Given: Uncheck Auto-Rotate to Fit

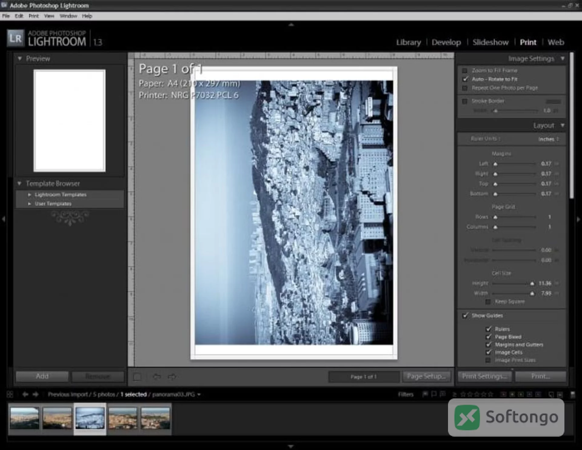Looking at the screenshot, I should coord(465,79).
